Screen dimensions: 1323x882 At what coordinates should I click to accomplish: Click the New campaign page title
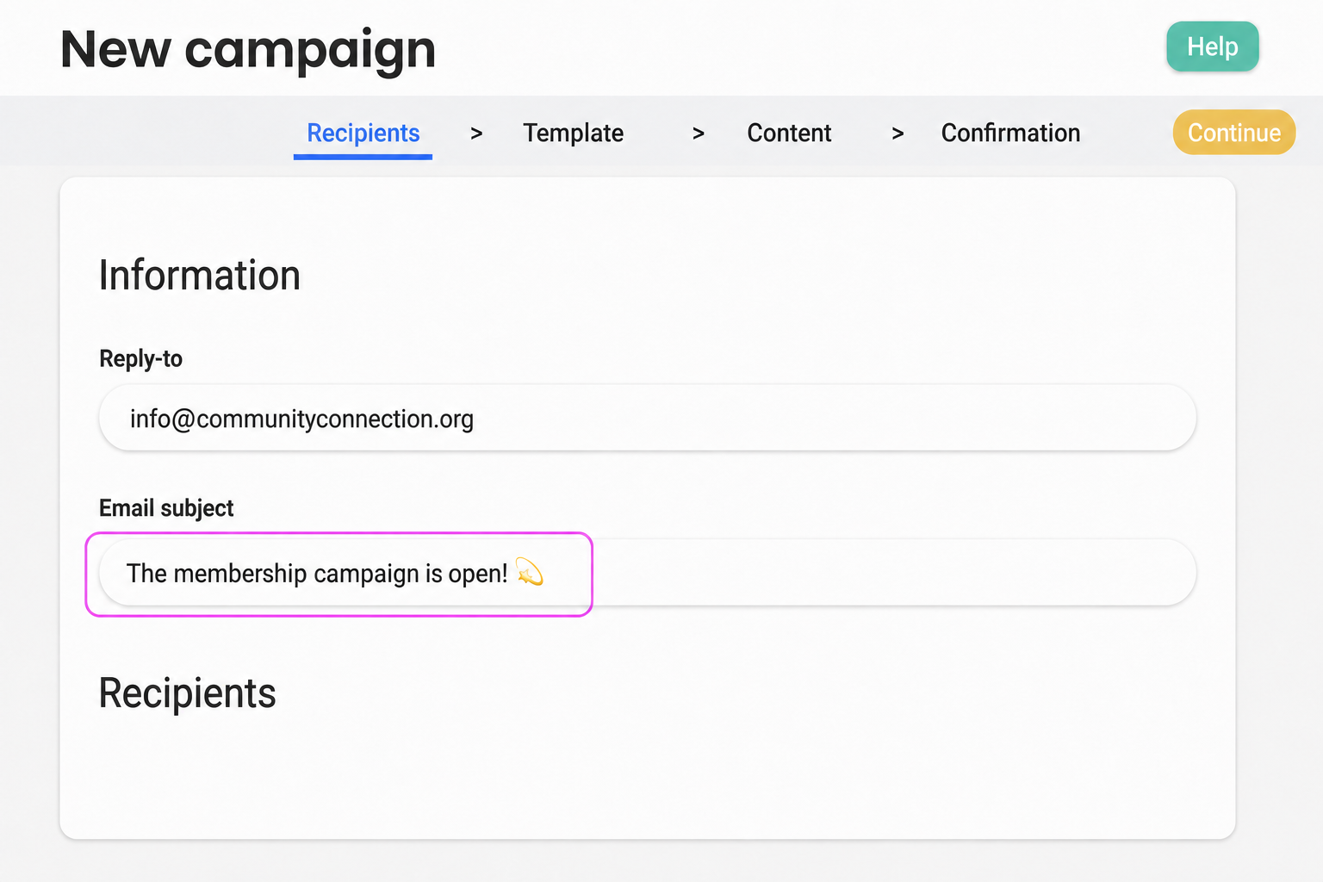248,49
